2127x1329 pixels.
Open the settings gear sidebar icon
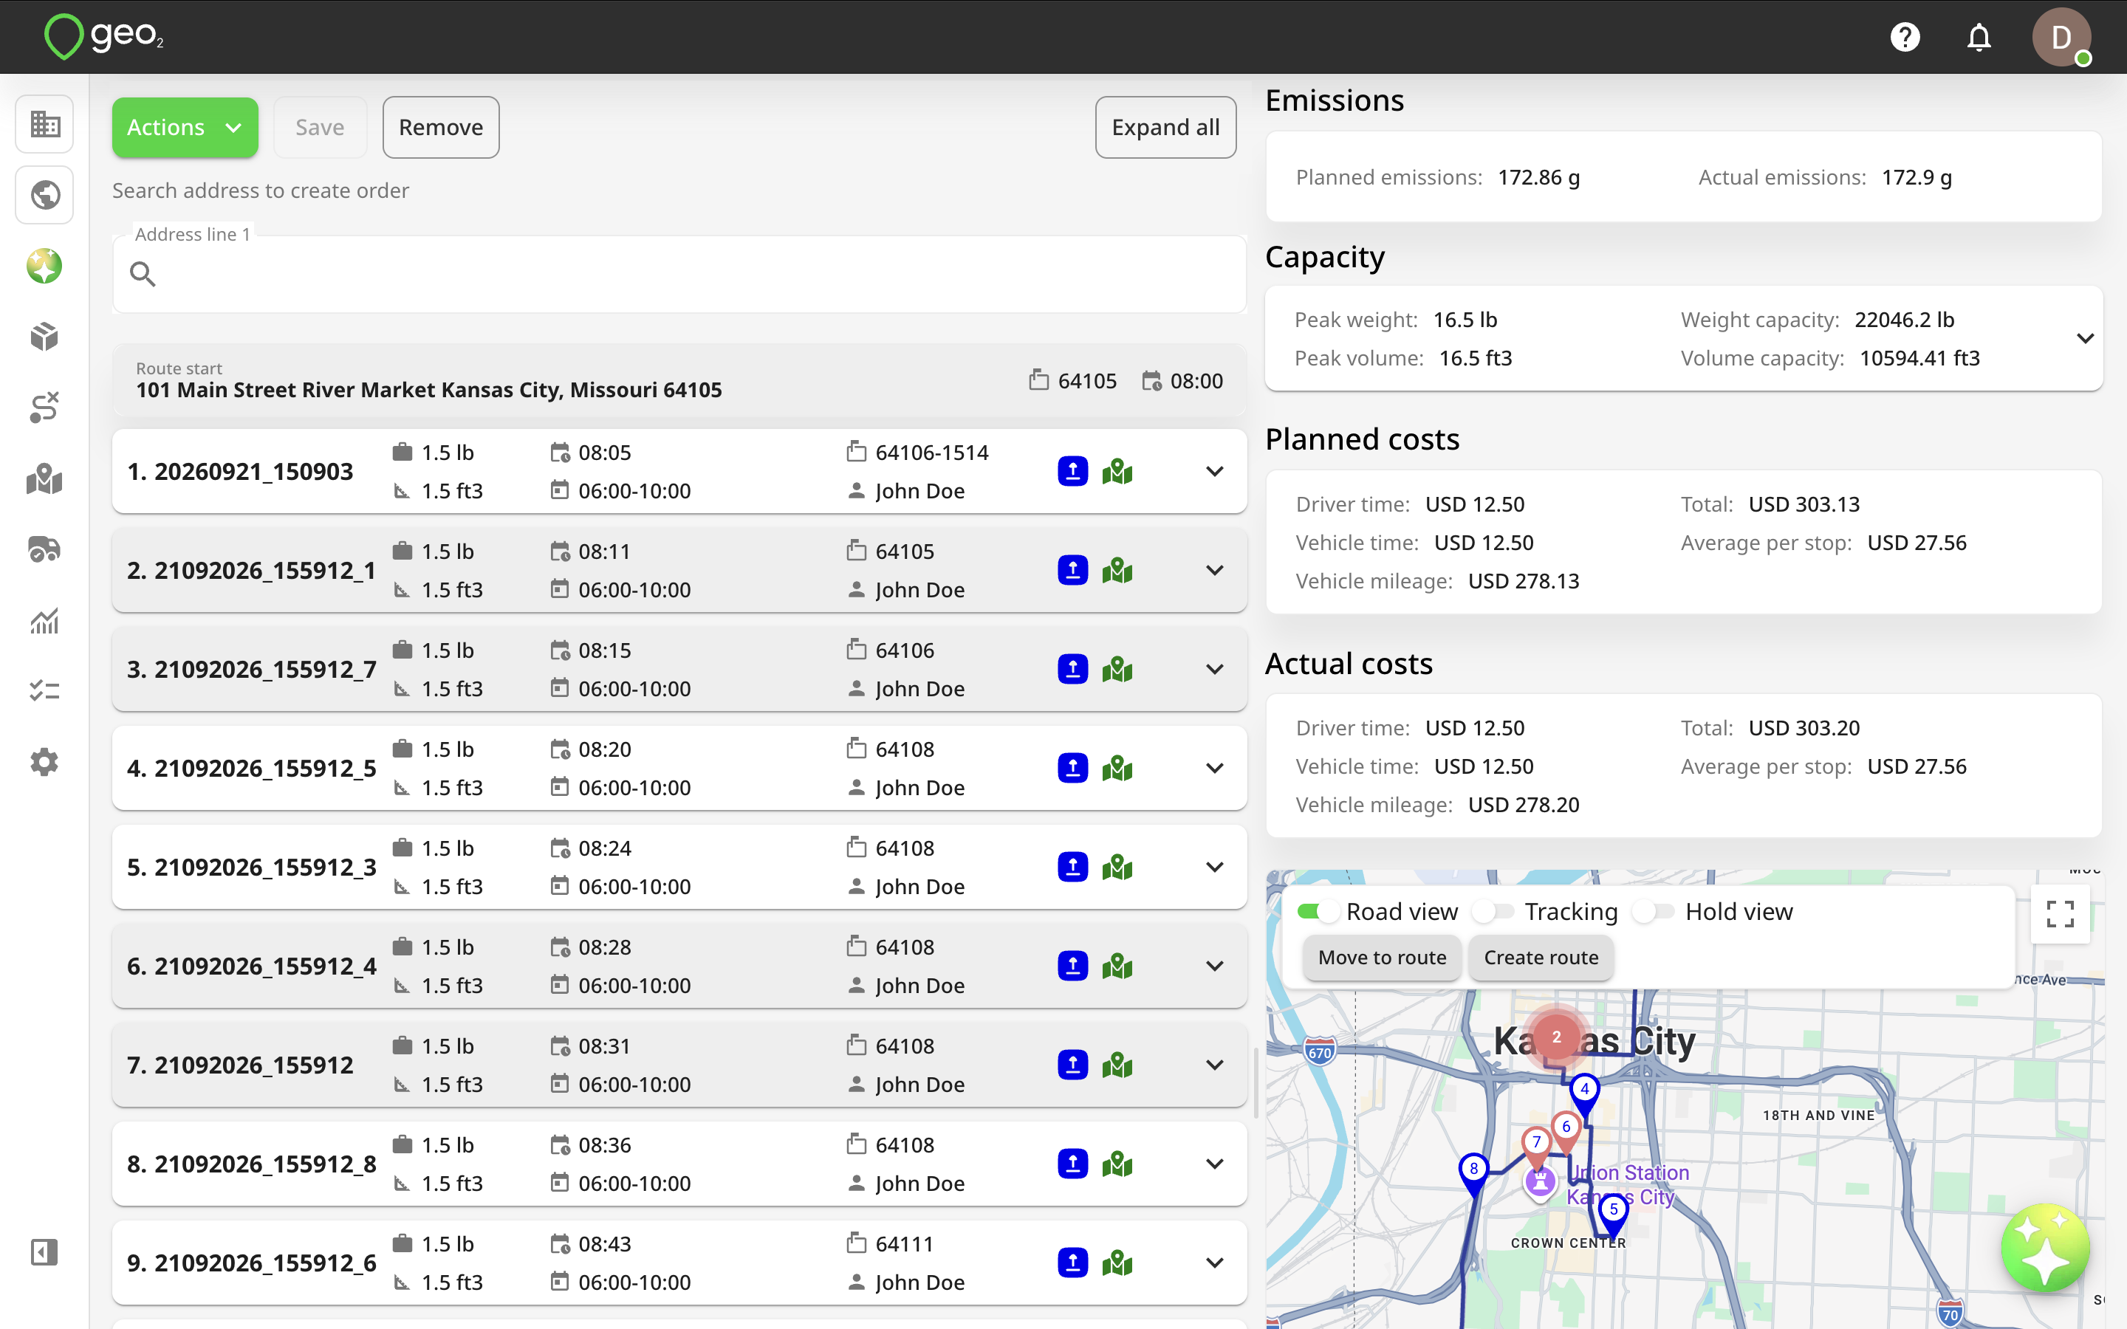tap(45, 762)
